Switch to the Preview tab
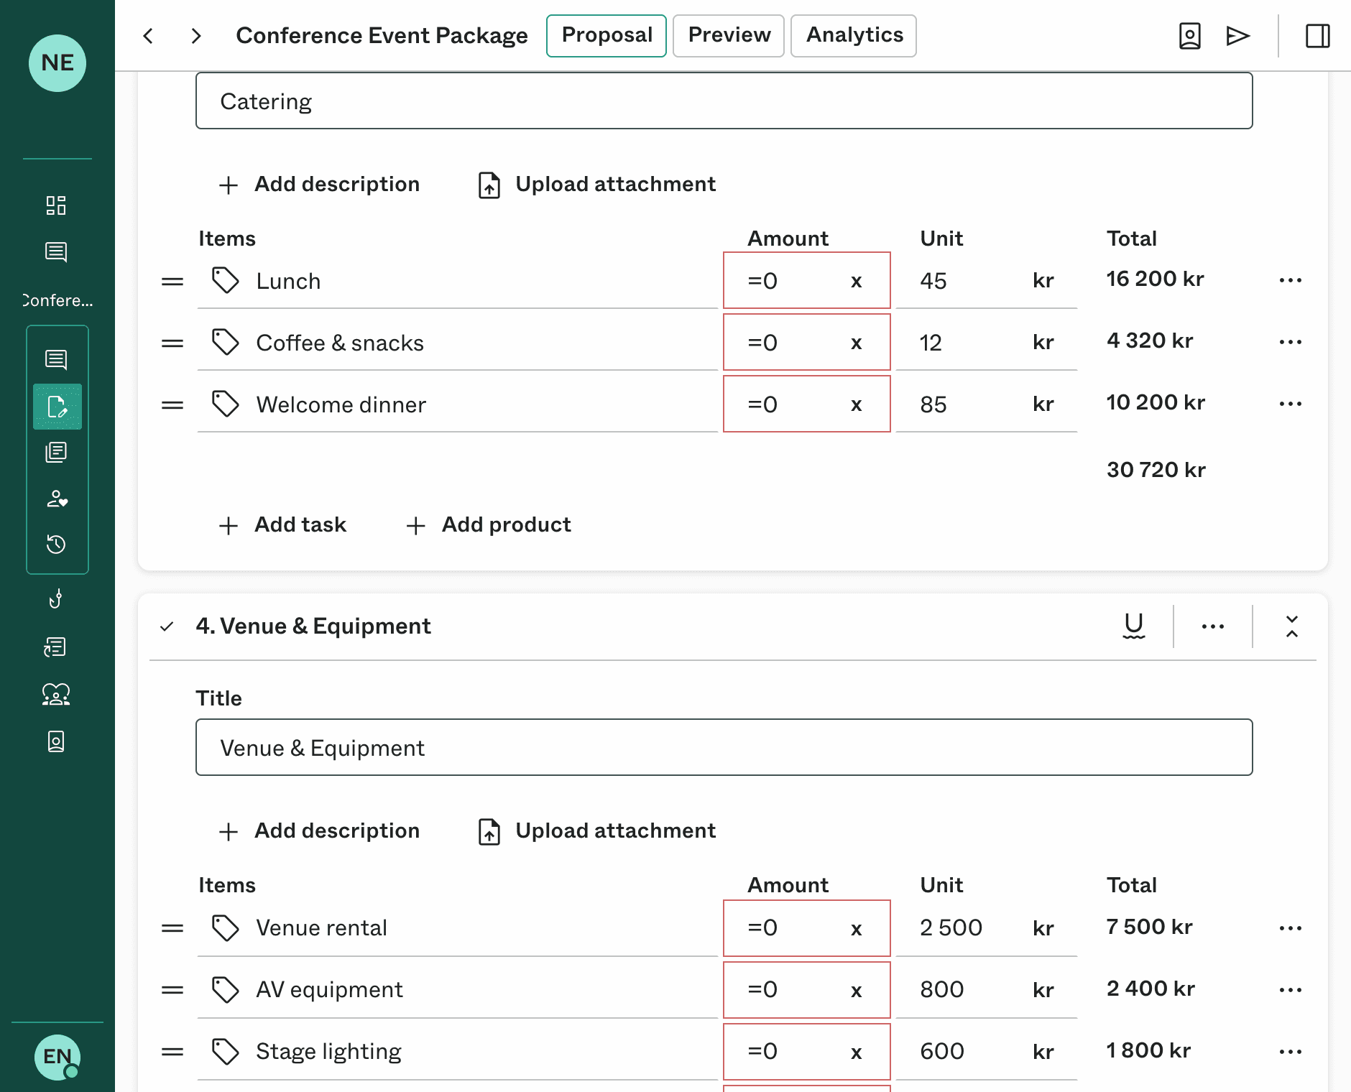The width and height of the screenshot is (1351, 1092). 728,35
